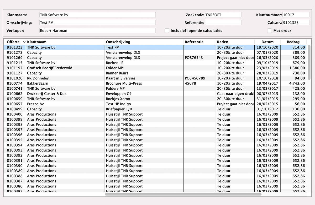
Task: Select Boekjes Xerox description
Action: pyautogui.click(x=118, y=99)
